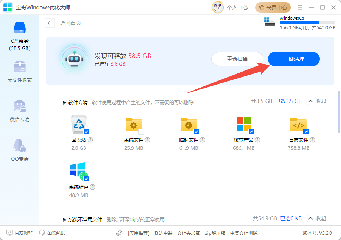This screenshot has height=240, width=341.
Task: Click the back arrow to 返回首页
Action: [50, 23]
